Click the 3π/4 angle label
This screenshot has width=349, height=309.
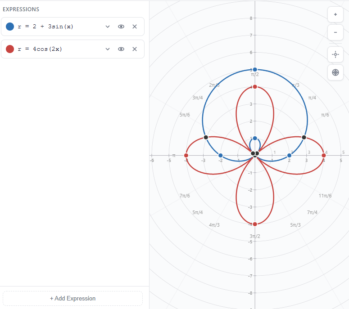(x=197, y=98)
